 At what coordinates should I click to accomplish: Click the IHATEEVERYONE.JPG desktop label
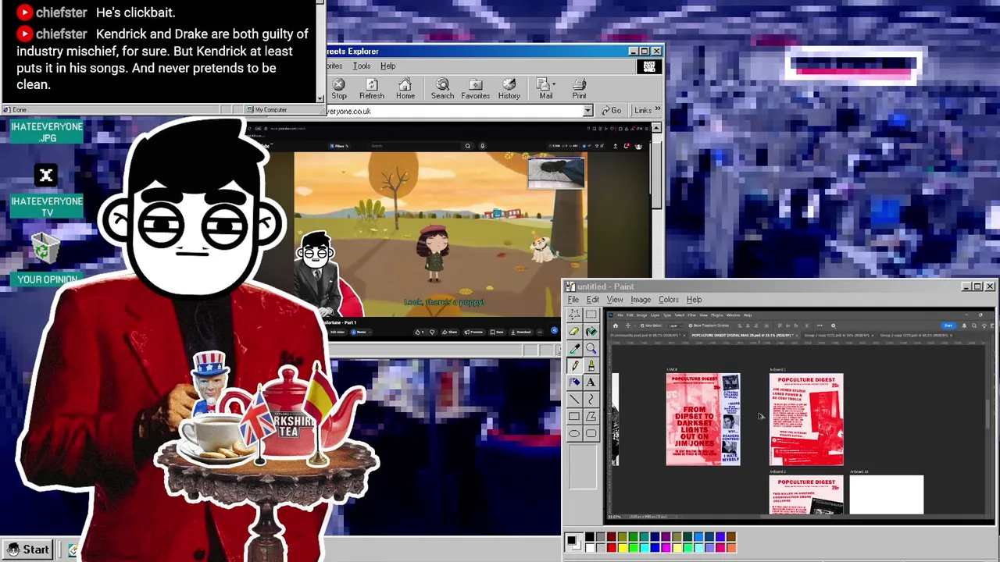click(x=47, y=132)
